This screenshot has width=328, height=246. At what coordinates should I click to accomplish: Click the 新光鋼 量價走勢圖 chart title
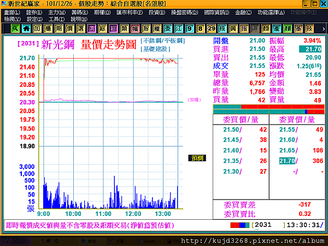click(89, 45)
